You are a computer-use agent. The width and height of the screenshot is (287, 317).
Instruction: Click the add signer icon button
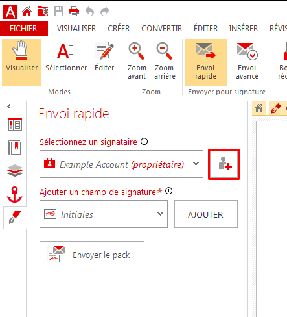click(x=224, y=164)
